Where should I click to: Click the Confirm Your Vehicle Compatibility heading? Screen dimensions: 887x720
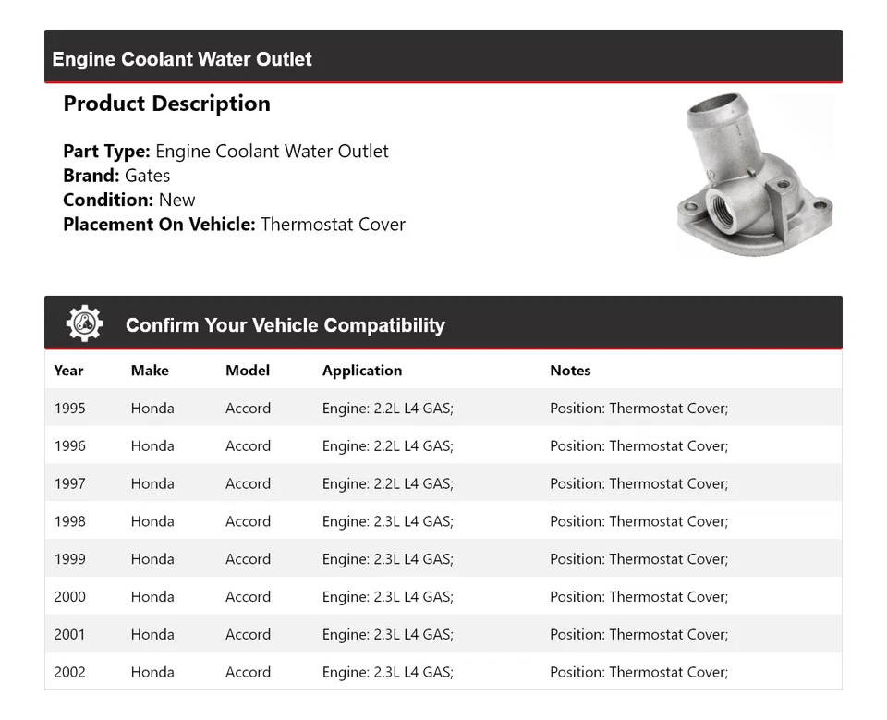pos(285,325)
